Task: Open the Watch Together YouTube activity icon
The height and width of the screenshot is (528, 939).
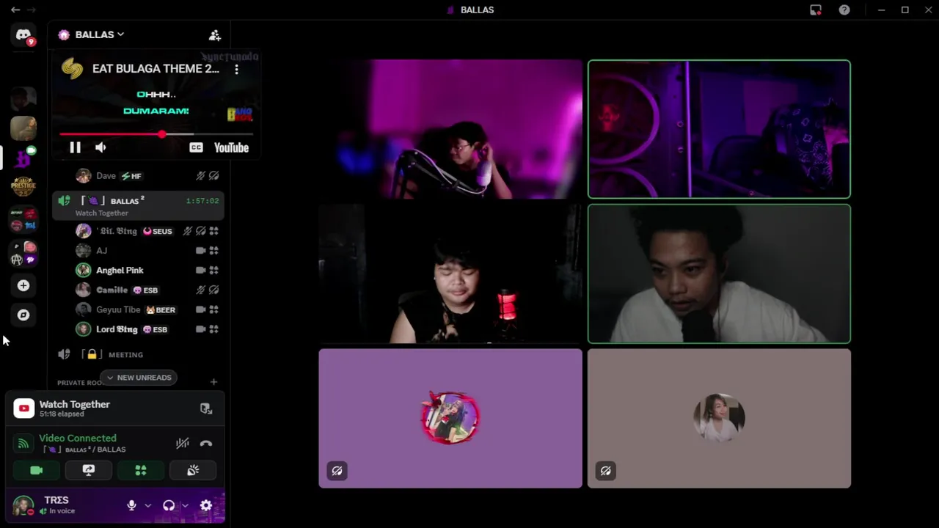Action: 23,408
